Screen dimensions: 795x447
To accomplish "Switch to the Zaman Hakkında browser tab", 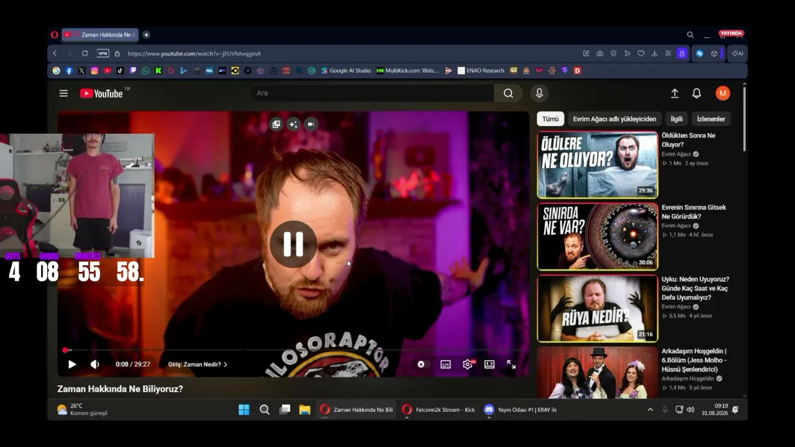I will click(101, 35).
